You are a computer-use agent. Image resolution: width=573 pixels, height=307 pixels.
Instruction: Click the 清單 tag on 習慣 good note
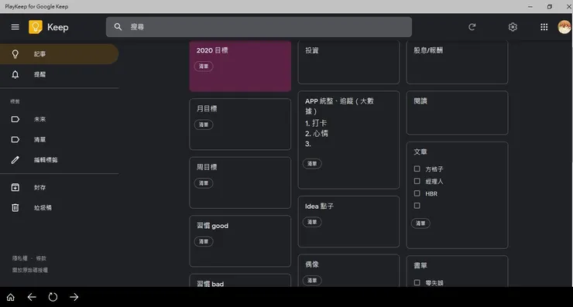(204, 241)
